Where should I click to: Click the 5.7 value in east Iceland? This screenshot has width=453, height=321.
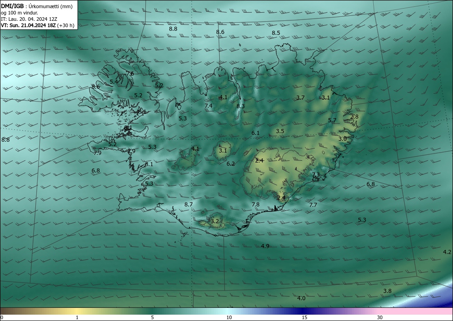(x=332, y=120)
